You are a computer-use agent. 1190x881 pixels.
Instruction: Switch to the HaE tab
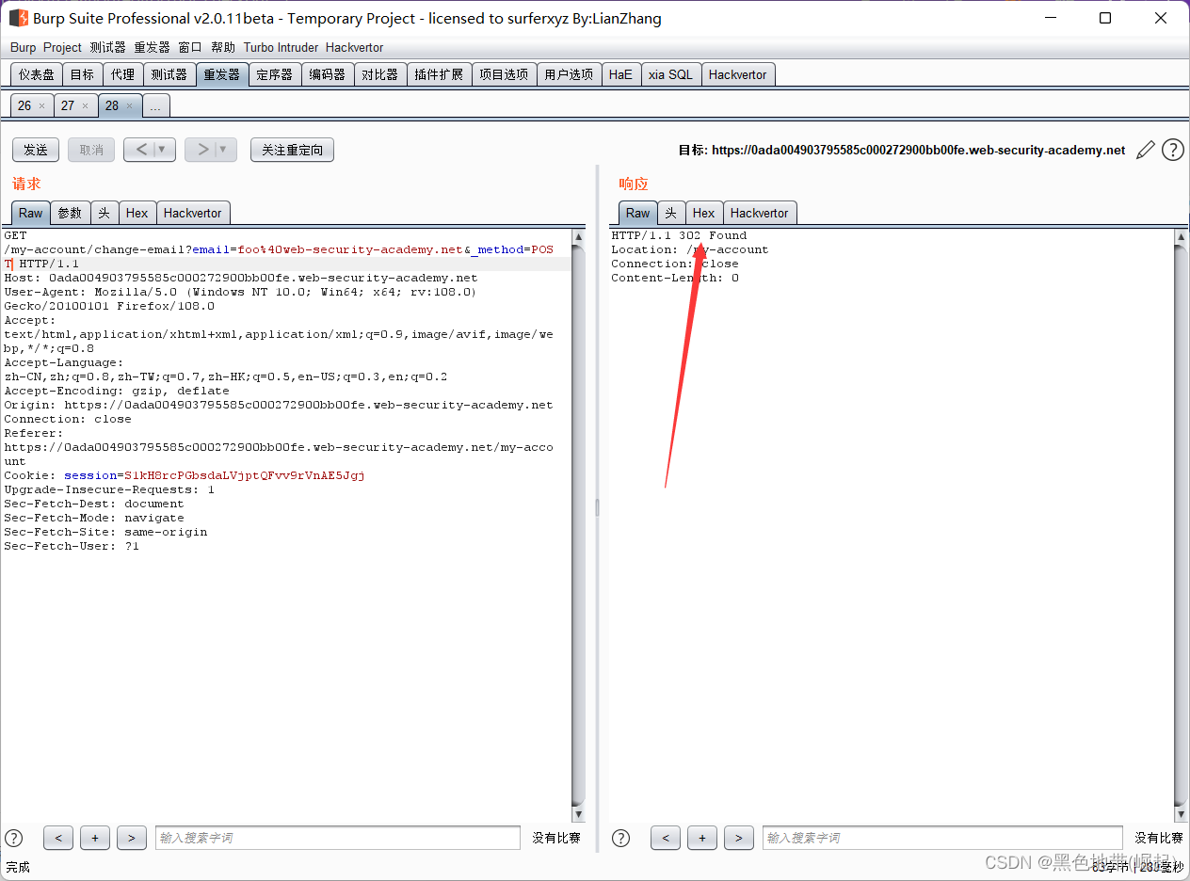[620, 74]
